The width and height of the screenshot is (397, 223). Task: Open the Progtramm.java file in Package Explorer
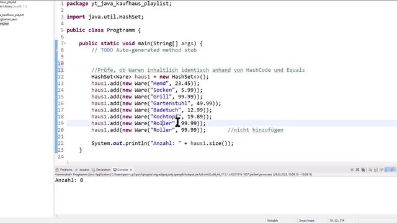[x=8, y=19]
